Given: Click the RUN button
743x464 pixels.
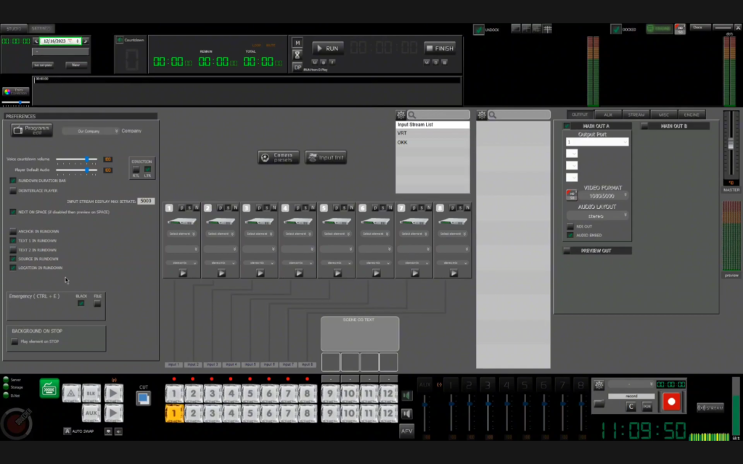Looking at the screenshot, I should 327,49.
